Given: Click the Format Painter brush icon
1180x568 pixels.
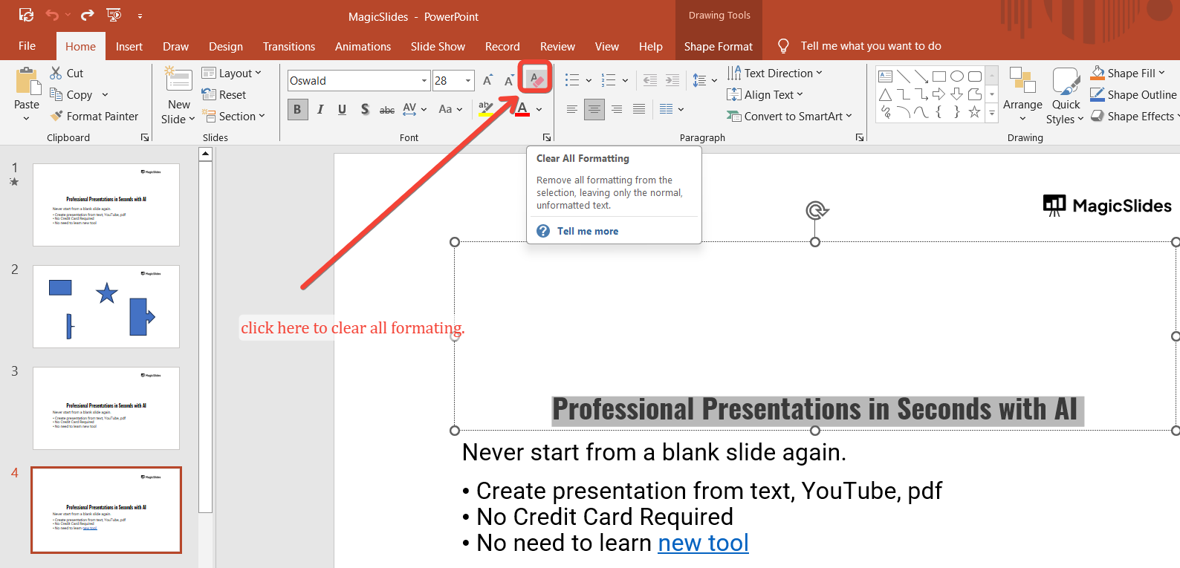Looking at the screenshot, I should click(x=56, y=116).
